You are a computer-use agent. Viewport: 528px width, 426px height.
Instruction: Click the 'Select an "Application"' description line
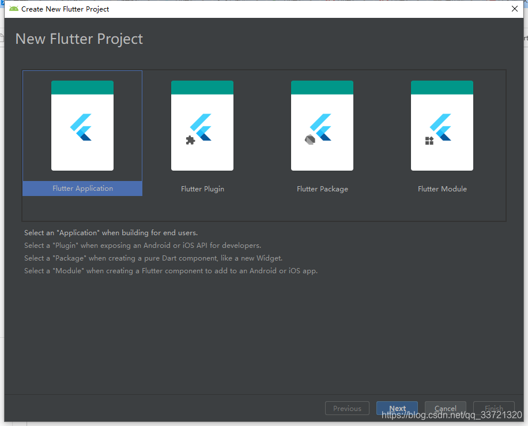[111, 233]
